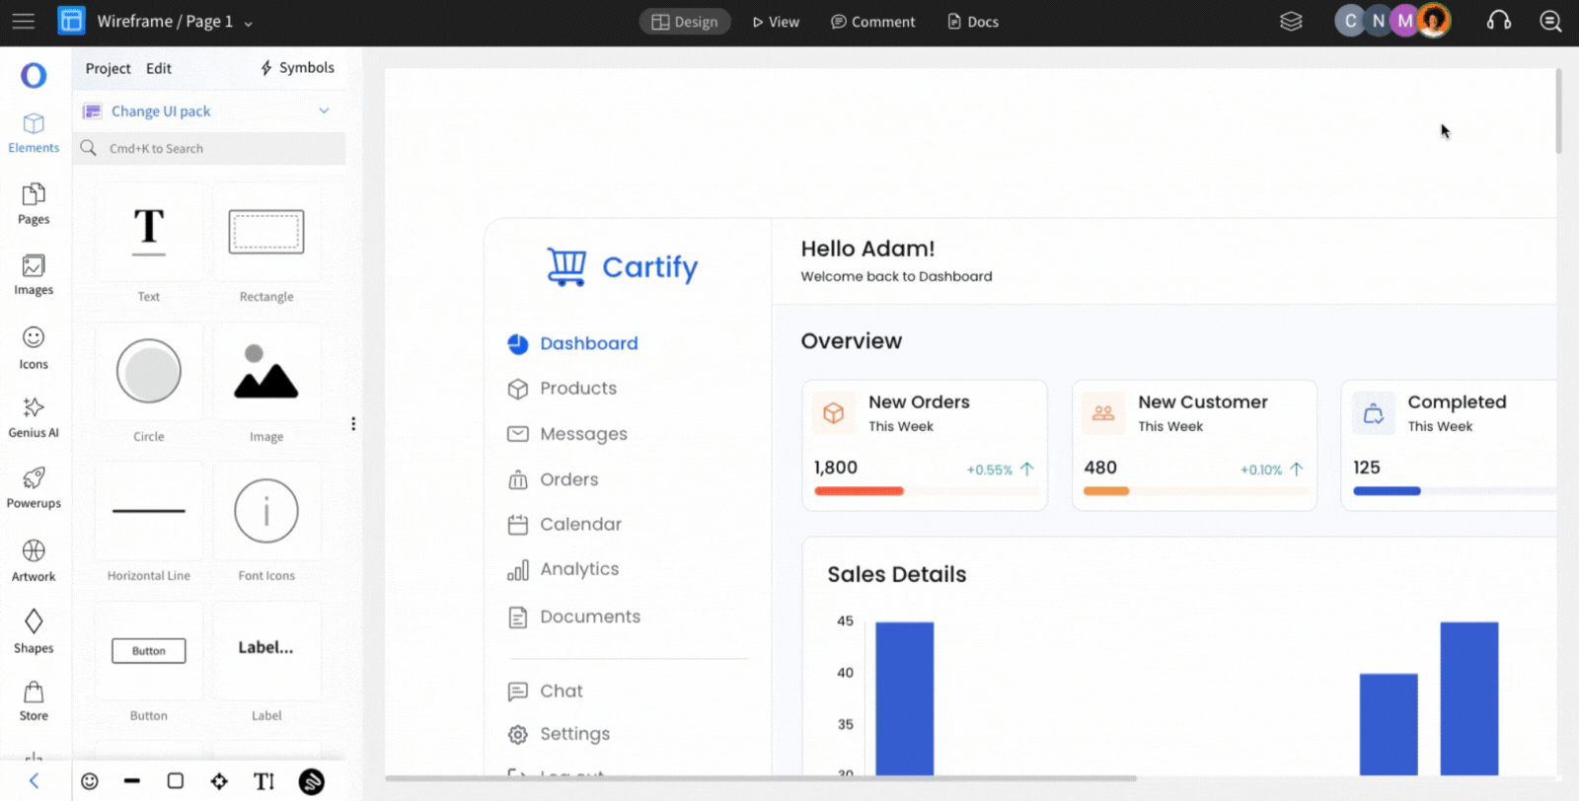The height and width of the screenshot is (801, 1579).
Task: Click the blue Mockitt frame app icon
Action: click(71, 21)
